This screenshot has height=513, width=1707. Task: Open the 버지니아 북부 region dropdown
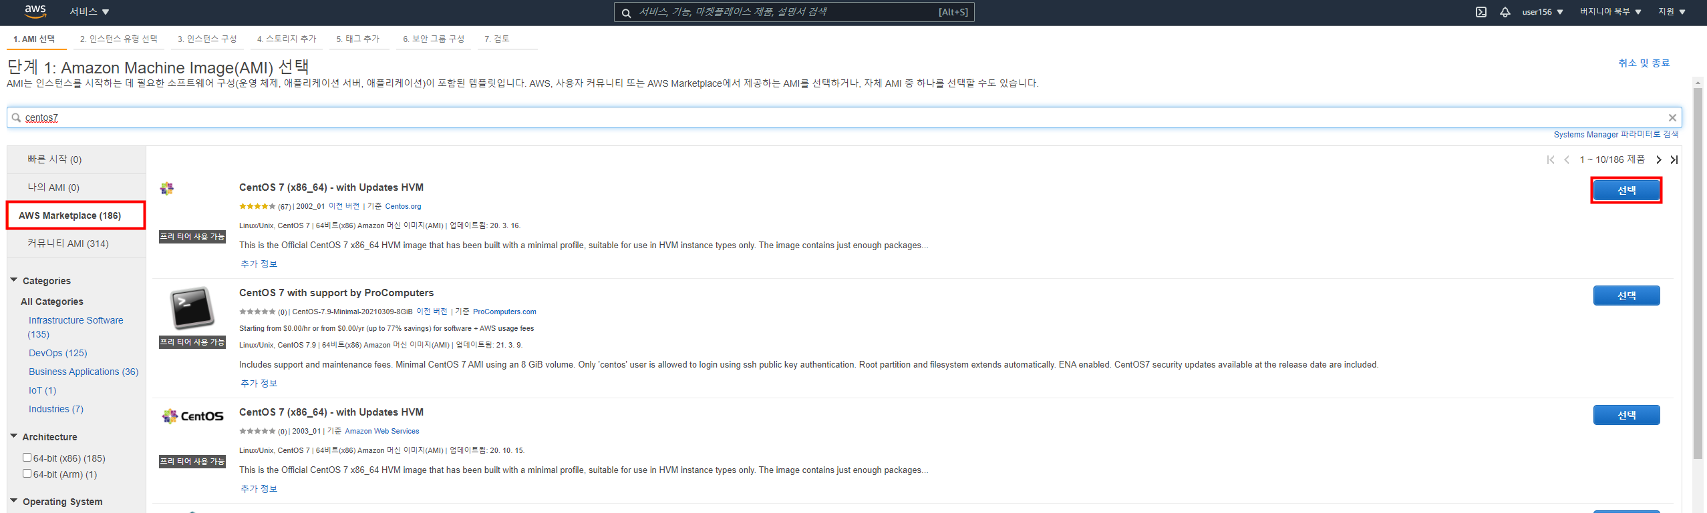click(x=1610, y=12)
